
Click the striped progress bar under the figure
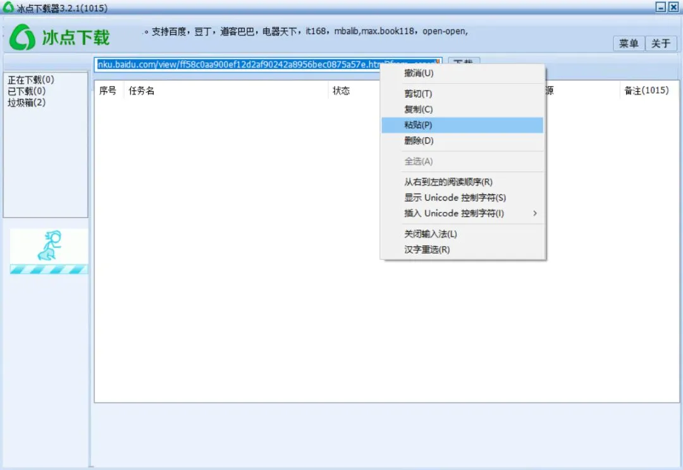[49, 269]
